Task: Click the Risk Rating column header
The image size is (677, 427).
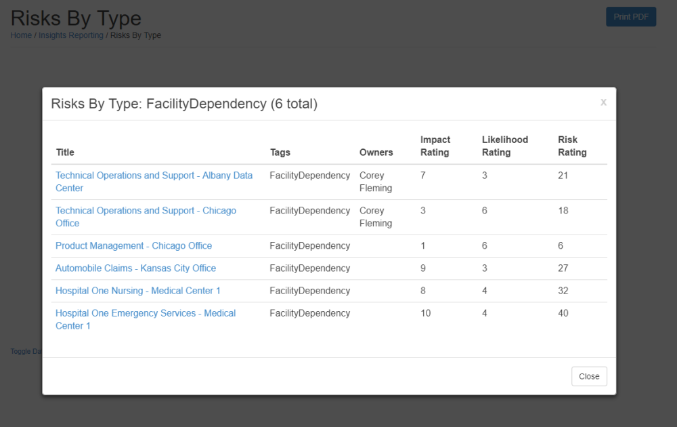Action: (x=572, y=146)
